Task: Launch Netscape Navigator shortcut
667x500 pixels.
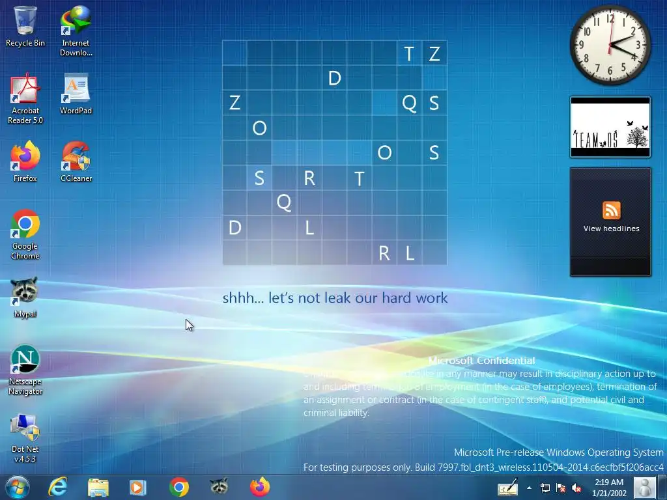Action: [25, 370]
